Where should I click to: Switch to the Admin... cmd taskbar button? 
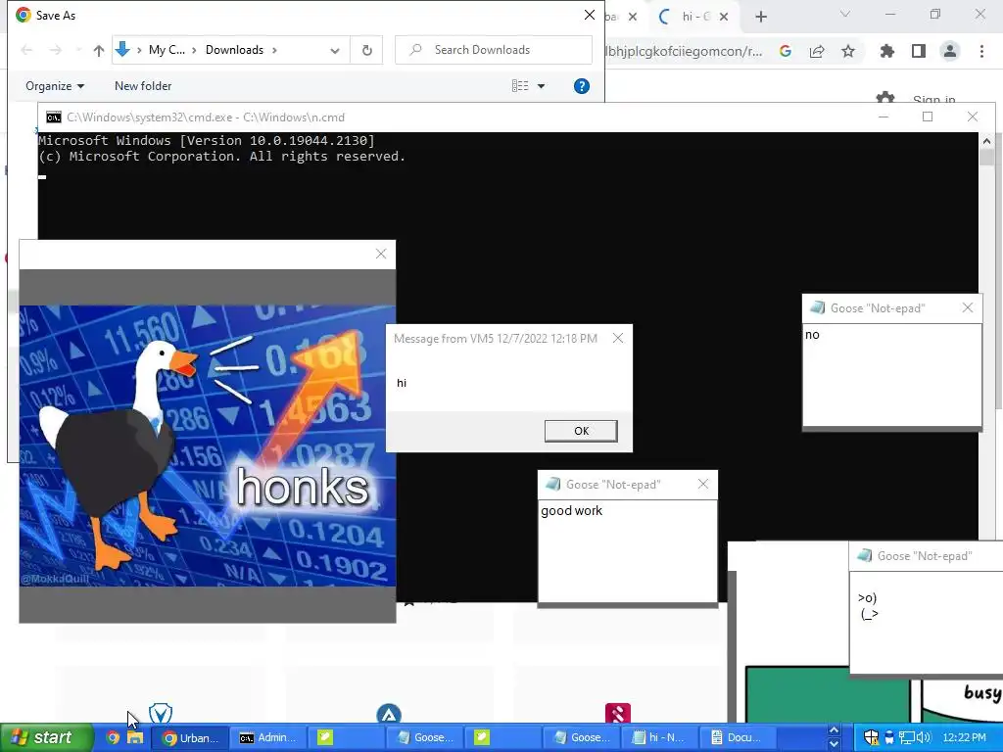pos(268,737)
